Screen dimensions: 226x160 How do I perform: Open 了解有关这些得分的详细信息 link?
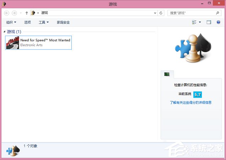click(x=190, y=103)
